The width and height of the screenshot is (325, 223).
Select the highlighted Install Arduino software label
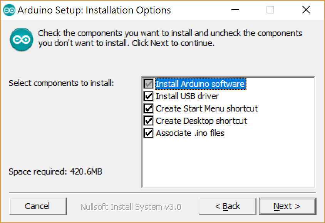click(200, 84)
